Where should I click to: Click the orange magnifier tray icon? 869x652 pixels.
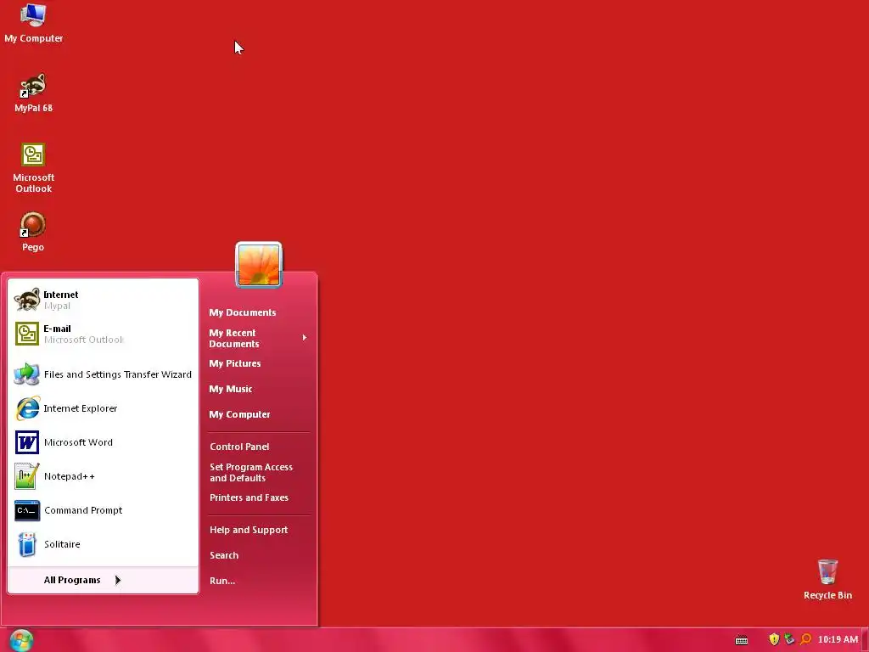pyautogui.click(x=806, y=639)
